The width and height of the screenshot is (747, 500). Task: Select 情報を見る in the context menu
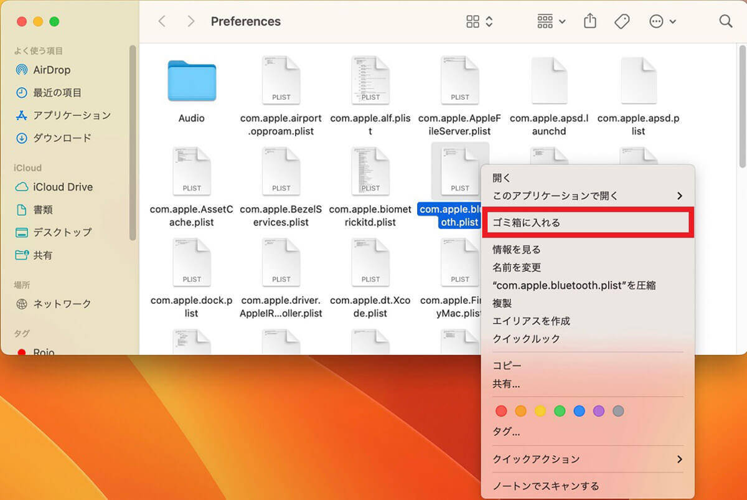pyautogui.click(x=517, y=250)
